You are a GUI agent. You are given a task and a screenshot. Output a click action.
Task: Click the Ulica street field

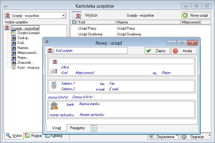tap(127, 67)
